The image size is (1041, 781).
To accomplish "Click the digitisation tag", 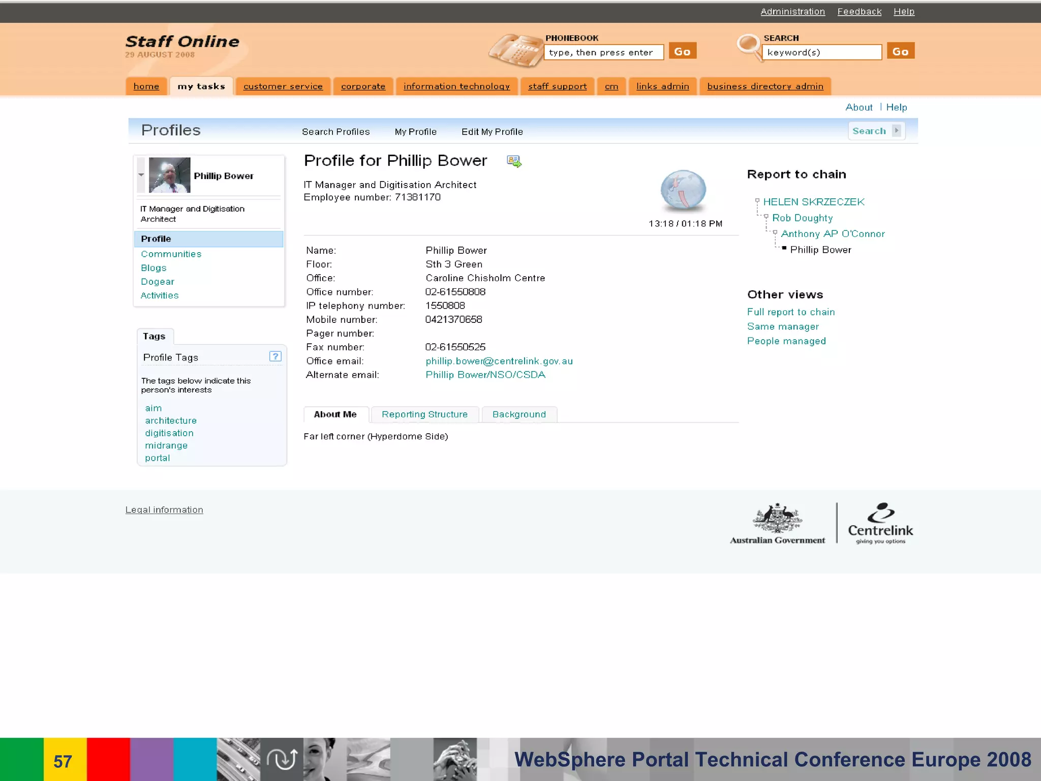I will 169,433.
